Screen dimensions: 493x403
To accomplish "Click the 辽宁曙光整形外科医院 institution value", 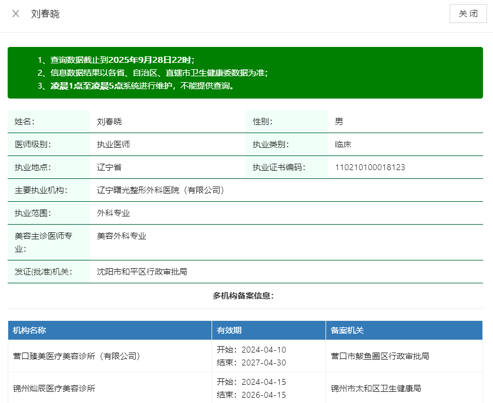I will [160, 190].
